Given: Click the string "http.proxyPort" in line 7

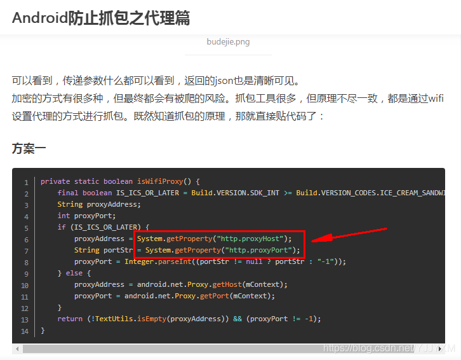Looking at the screenshot, I should pyautogui.click(x=258, y=250).
